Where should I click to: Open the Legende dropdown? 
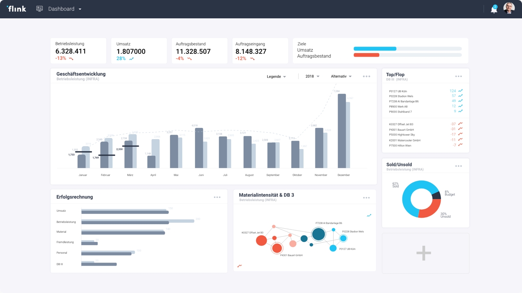pyautogui.click(x=276, y=76)
